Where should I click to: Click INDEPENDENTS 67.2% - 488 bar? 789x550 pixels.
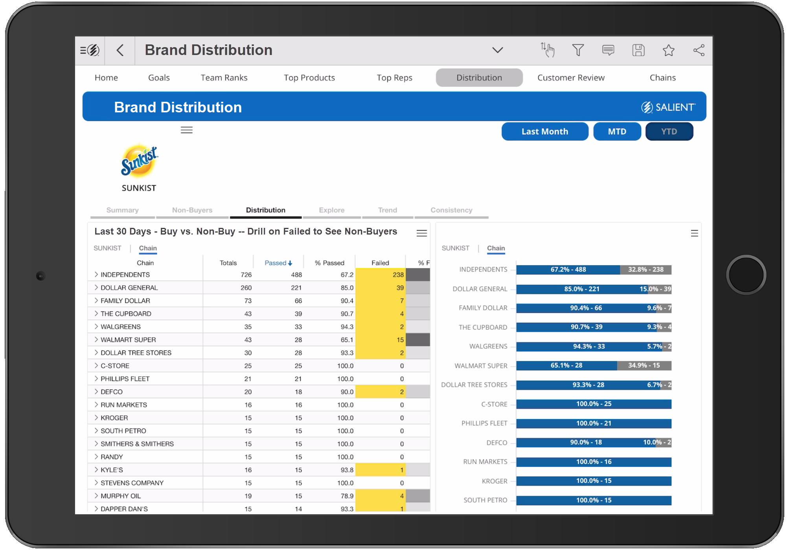(x=568, y=269)
